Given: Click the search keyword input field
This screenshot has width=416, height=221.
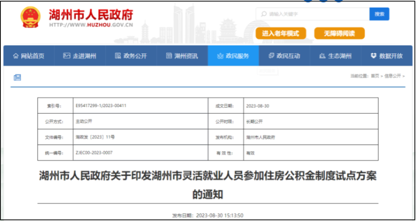Looking at the screenshot, I should pyautogui.click(x=313, y=14).
